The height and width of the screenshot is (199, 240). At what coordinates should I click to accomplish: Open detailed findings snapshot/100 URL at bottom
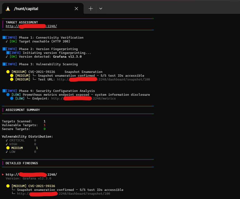coord(63,194)
